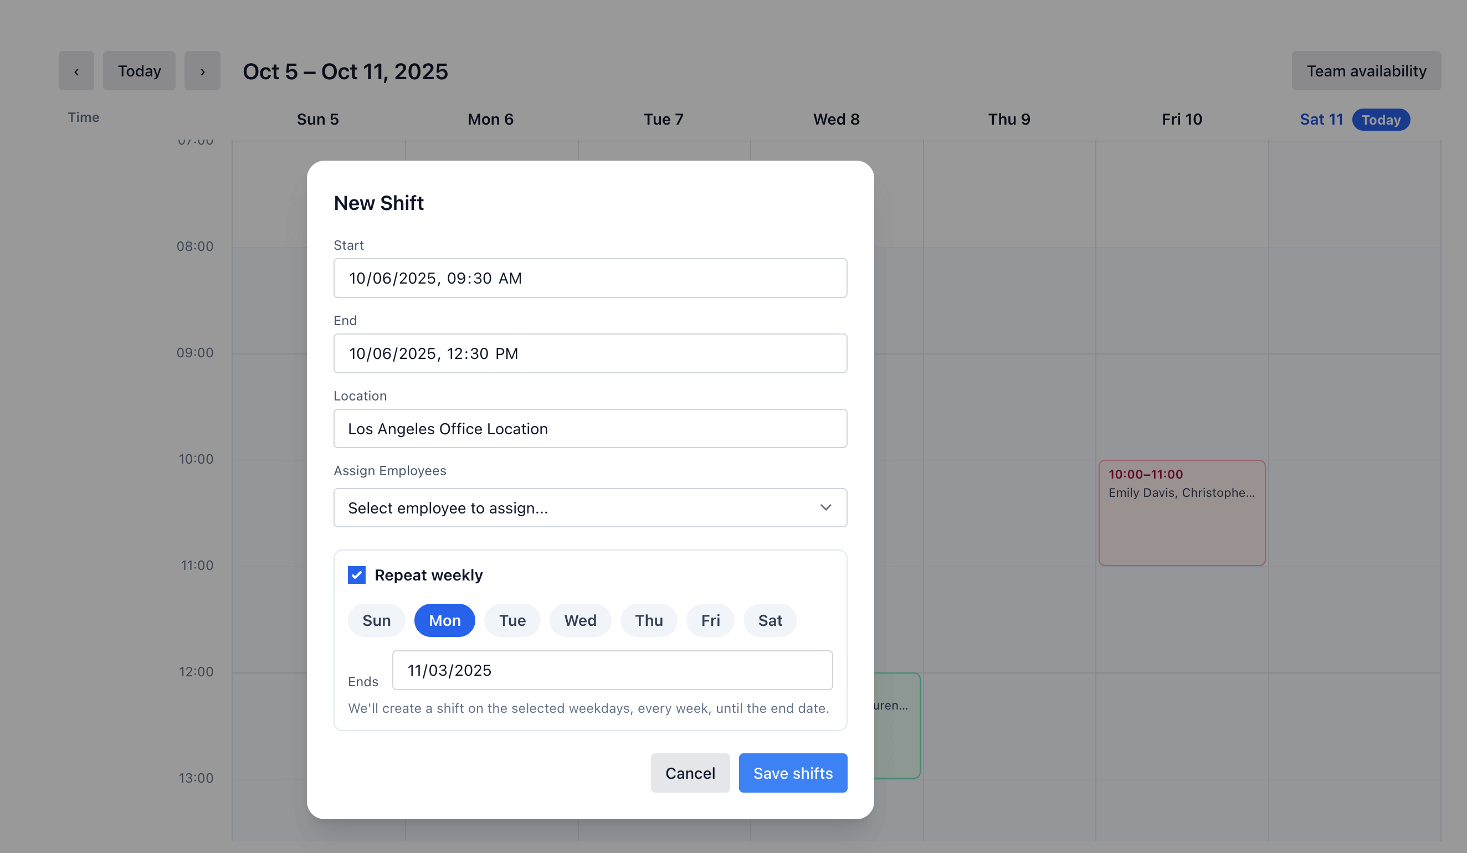Go to next week using right arrow
Viewport: 1467px width, 853px height.
202,71
